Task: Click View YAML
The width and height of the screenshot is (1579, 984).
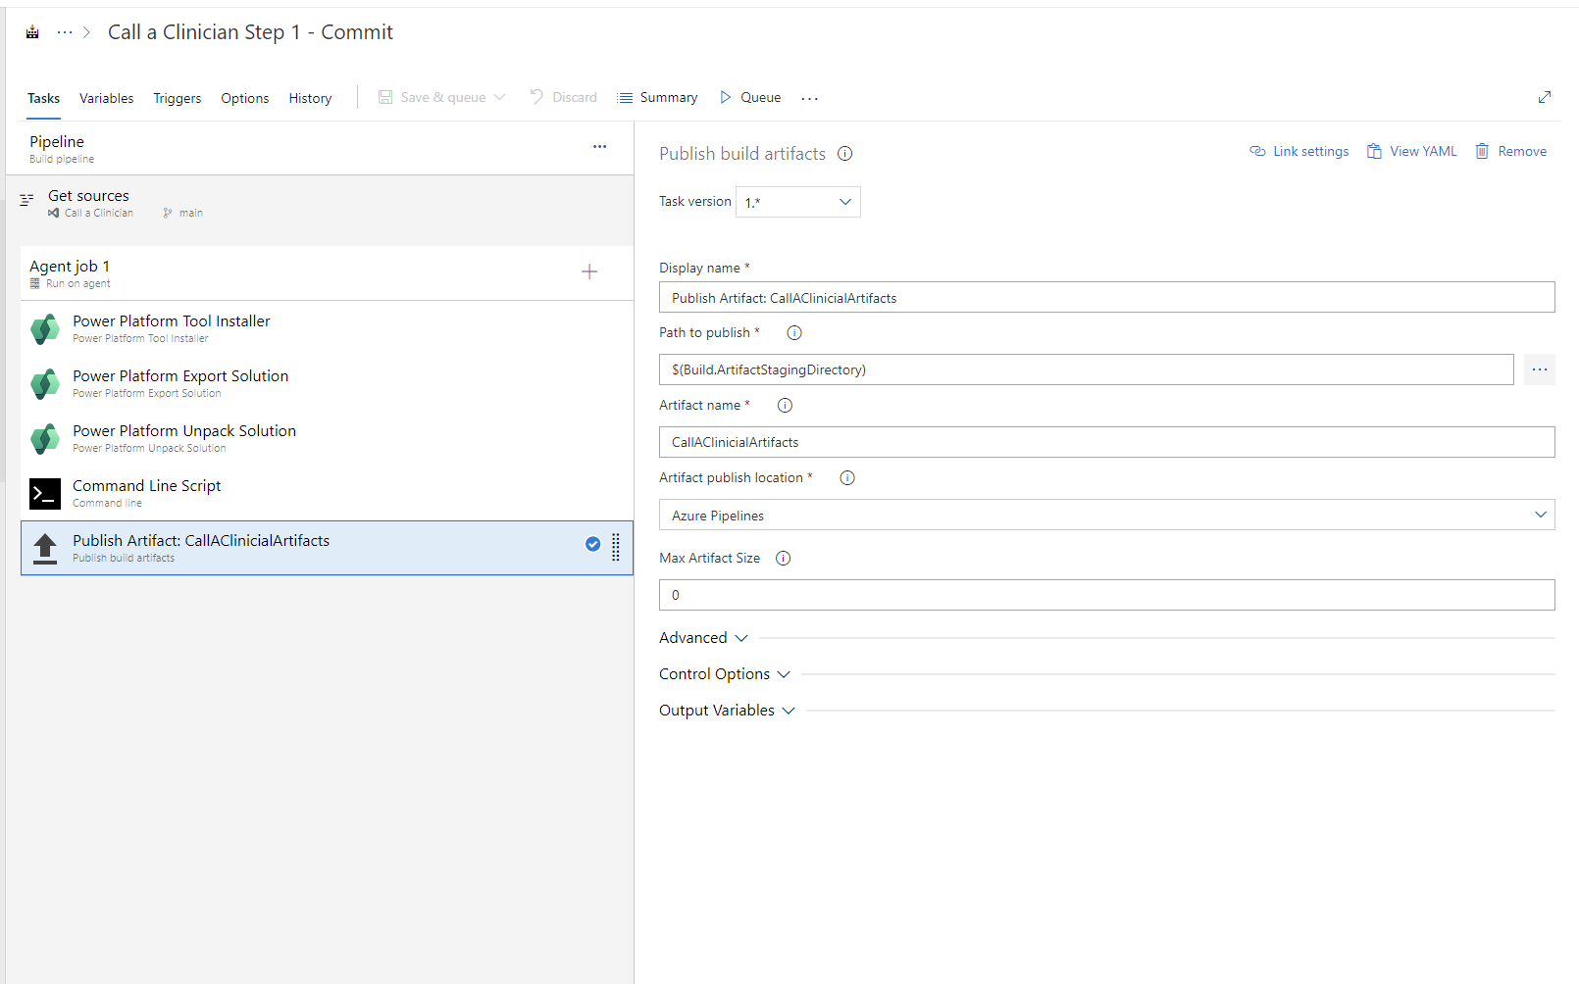Action: [1412, 151]
